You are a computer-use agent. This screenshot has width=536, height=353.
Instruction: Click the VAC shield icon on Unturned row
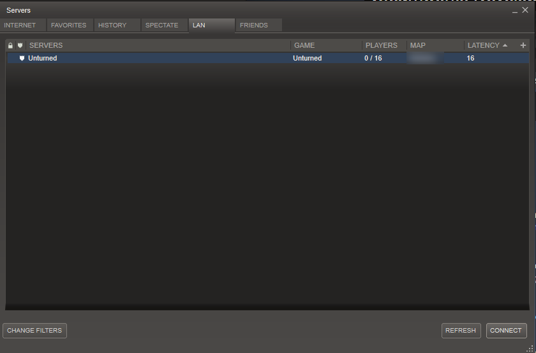point(22,58)
